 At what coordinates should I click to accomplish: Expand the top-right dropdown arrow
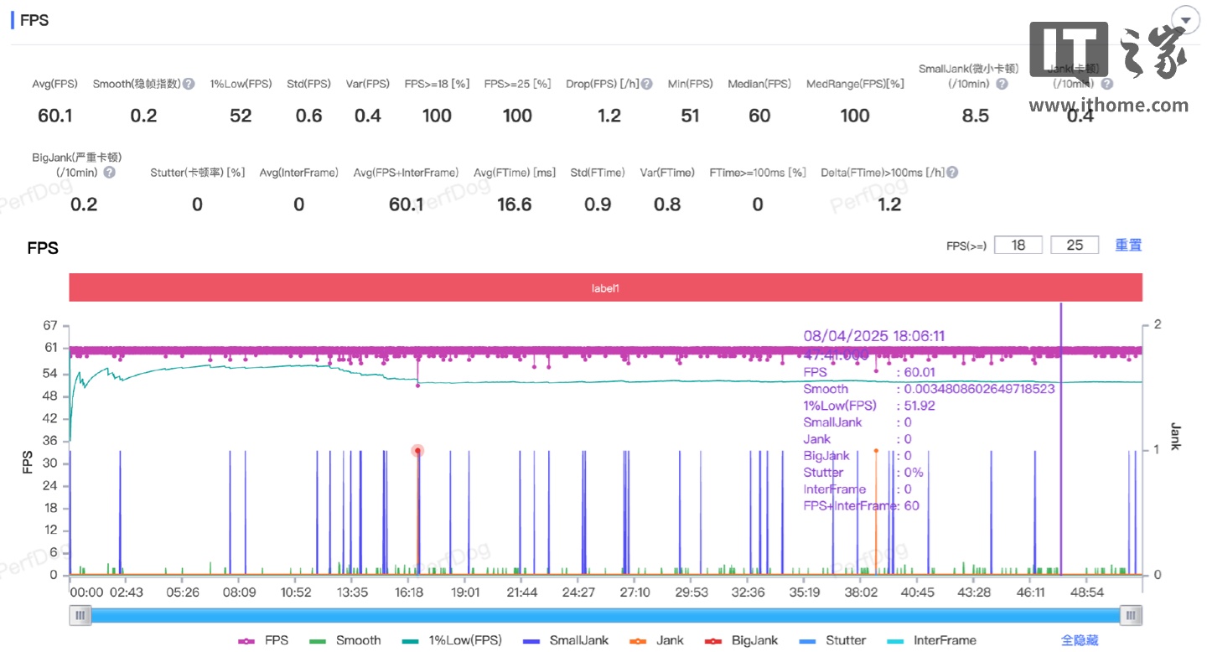[1185, 20]
